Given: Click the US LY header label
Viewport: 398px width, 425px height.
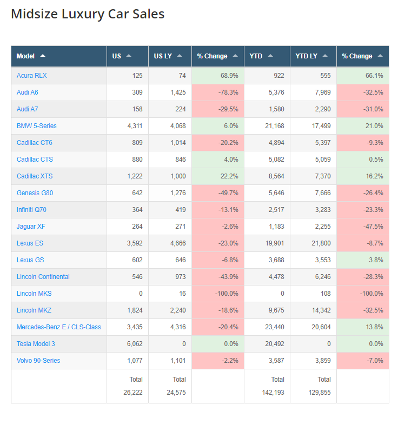Looking at the screenshot, I should pos(163,56).
